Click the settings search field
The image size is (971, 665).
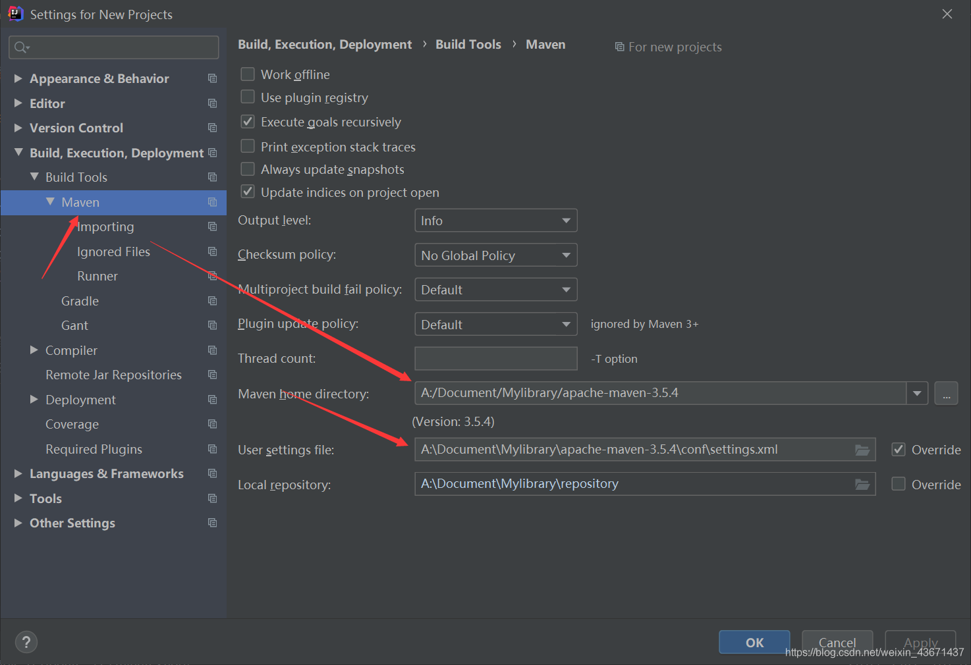pyautogui.click(x=114, y=47)
